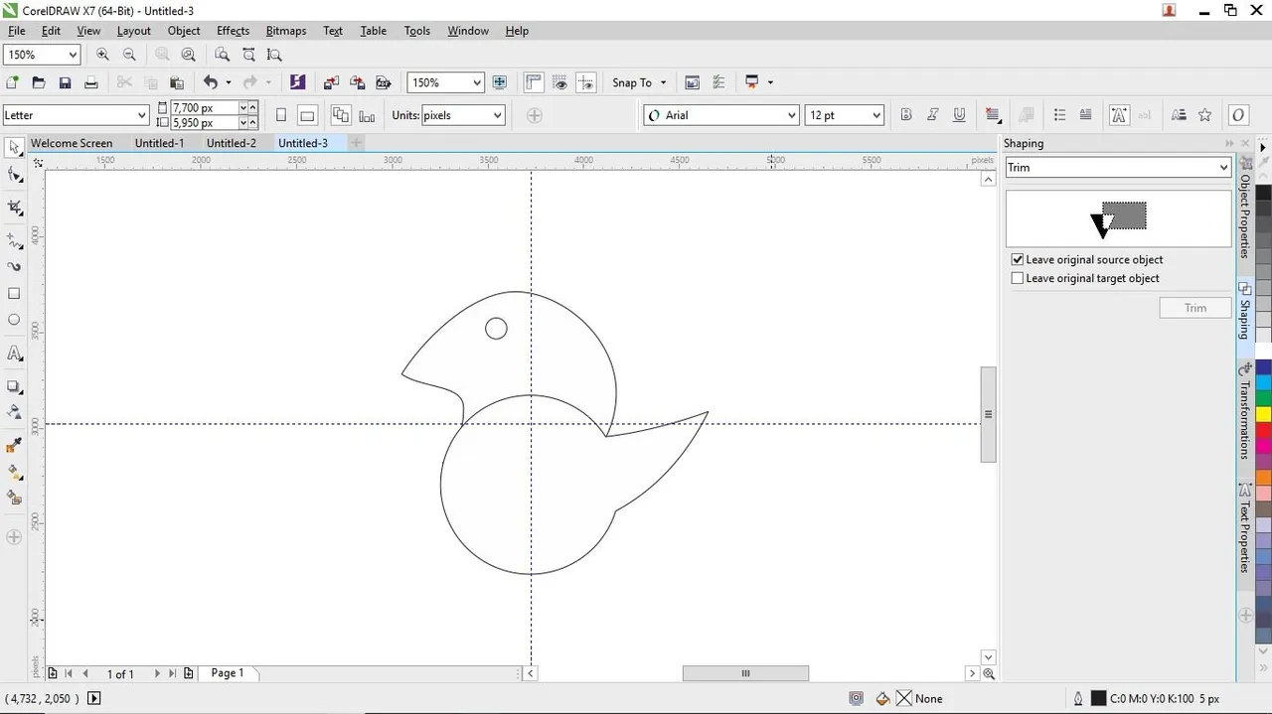1272x714 pixels.
Task: Toggle Leave original target object checkbox
Action: click(1018, 278)
